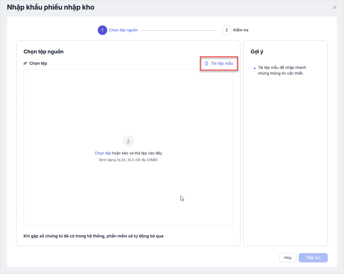Click the purple Chọn tệp link in drop zone
344x274 pixels.
point(103,153)
